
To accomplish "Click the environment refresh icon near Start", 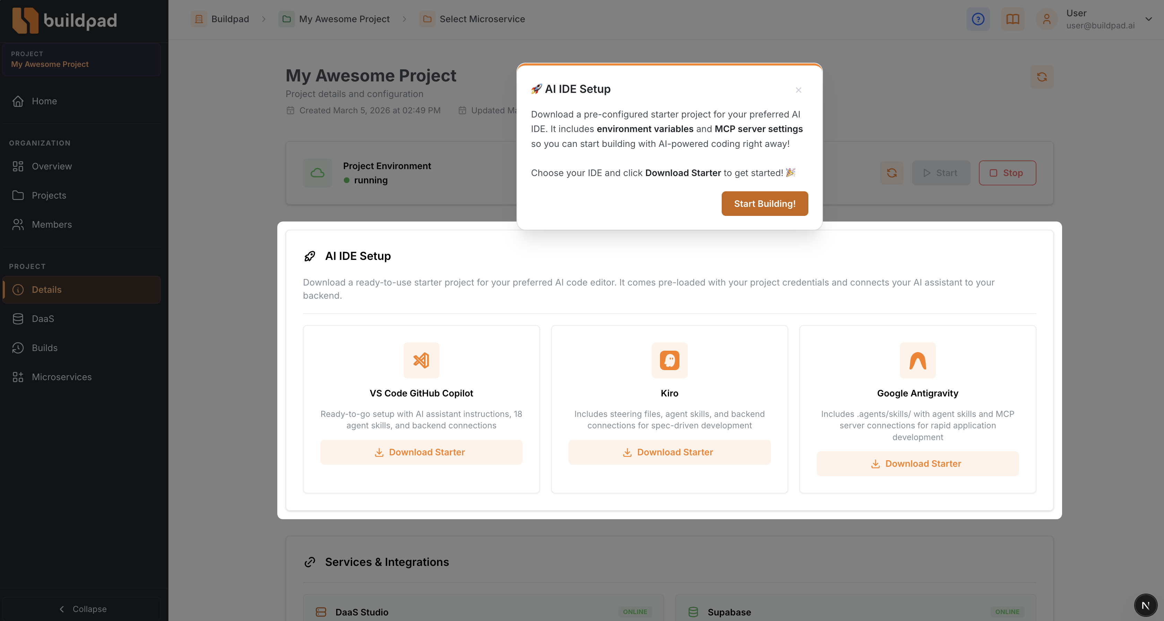I will coord(892,173).
